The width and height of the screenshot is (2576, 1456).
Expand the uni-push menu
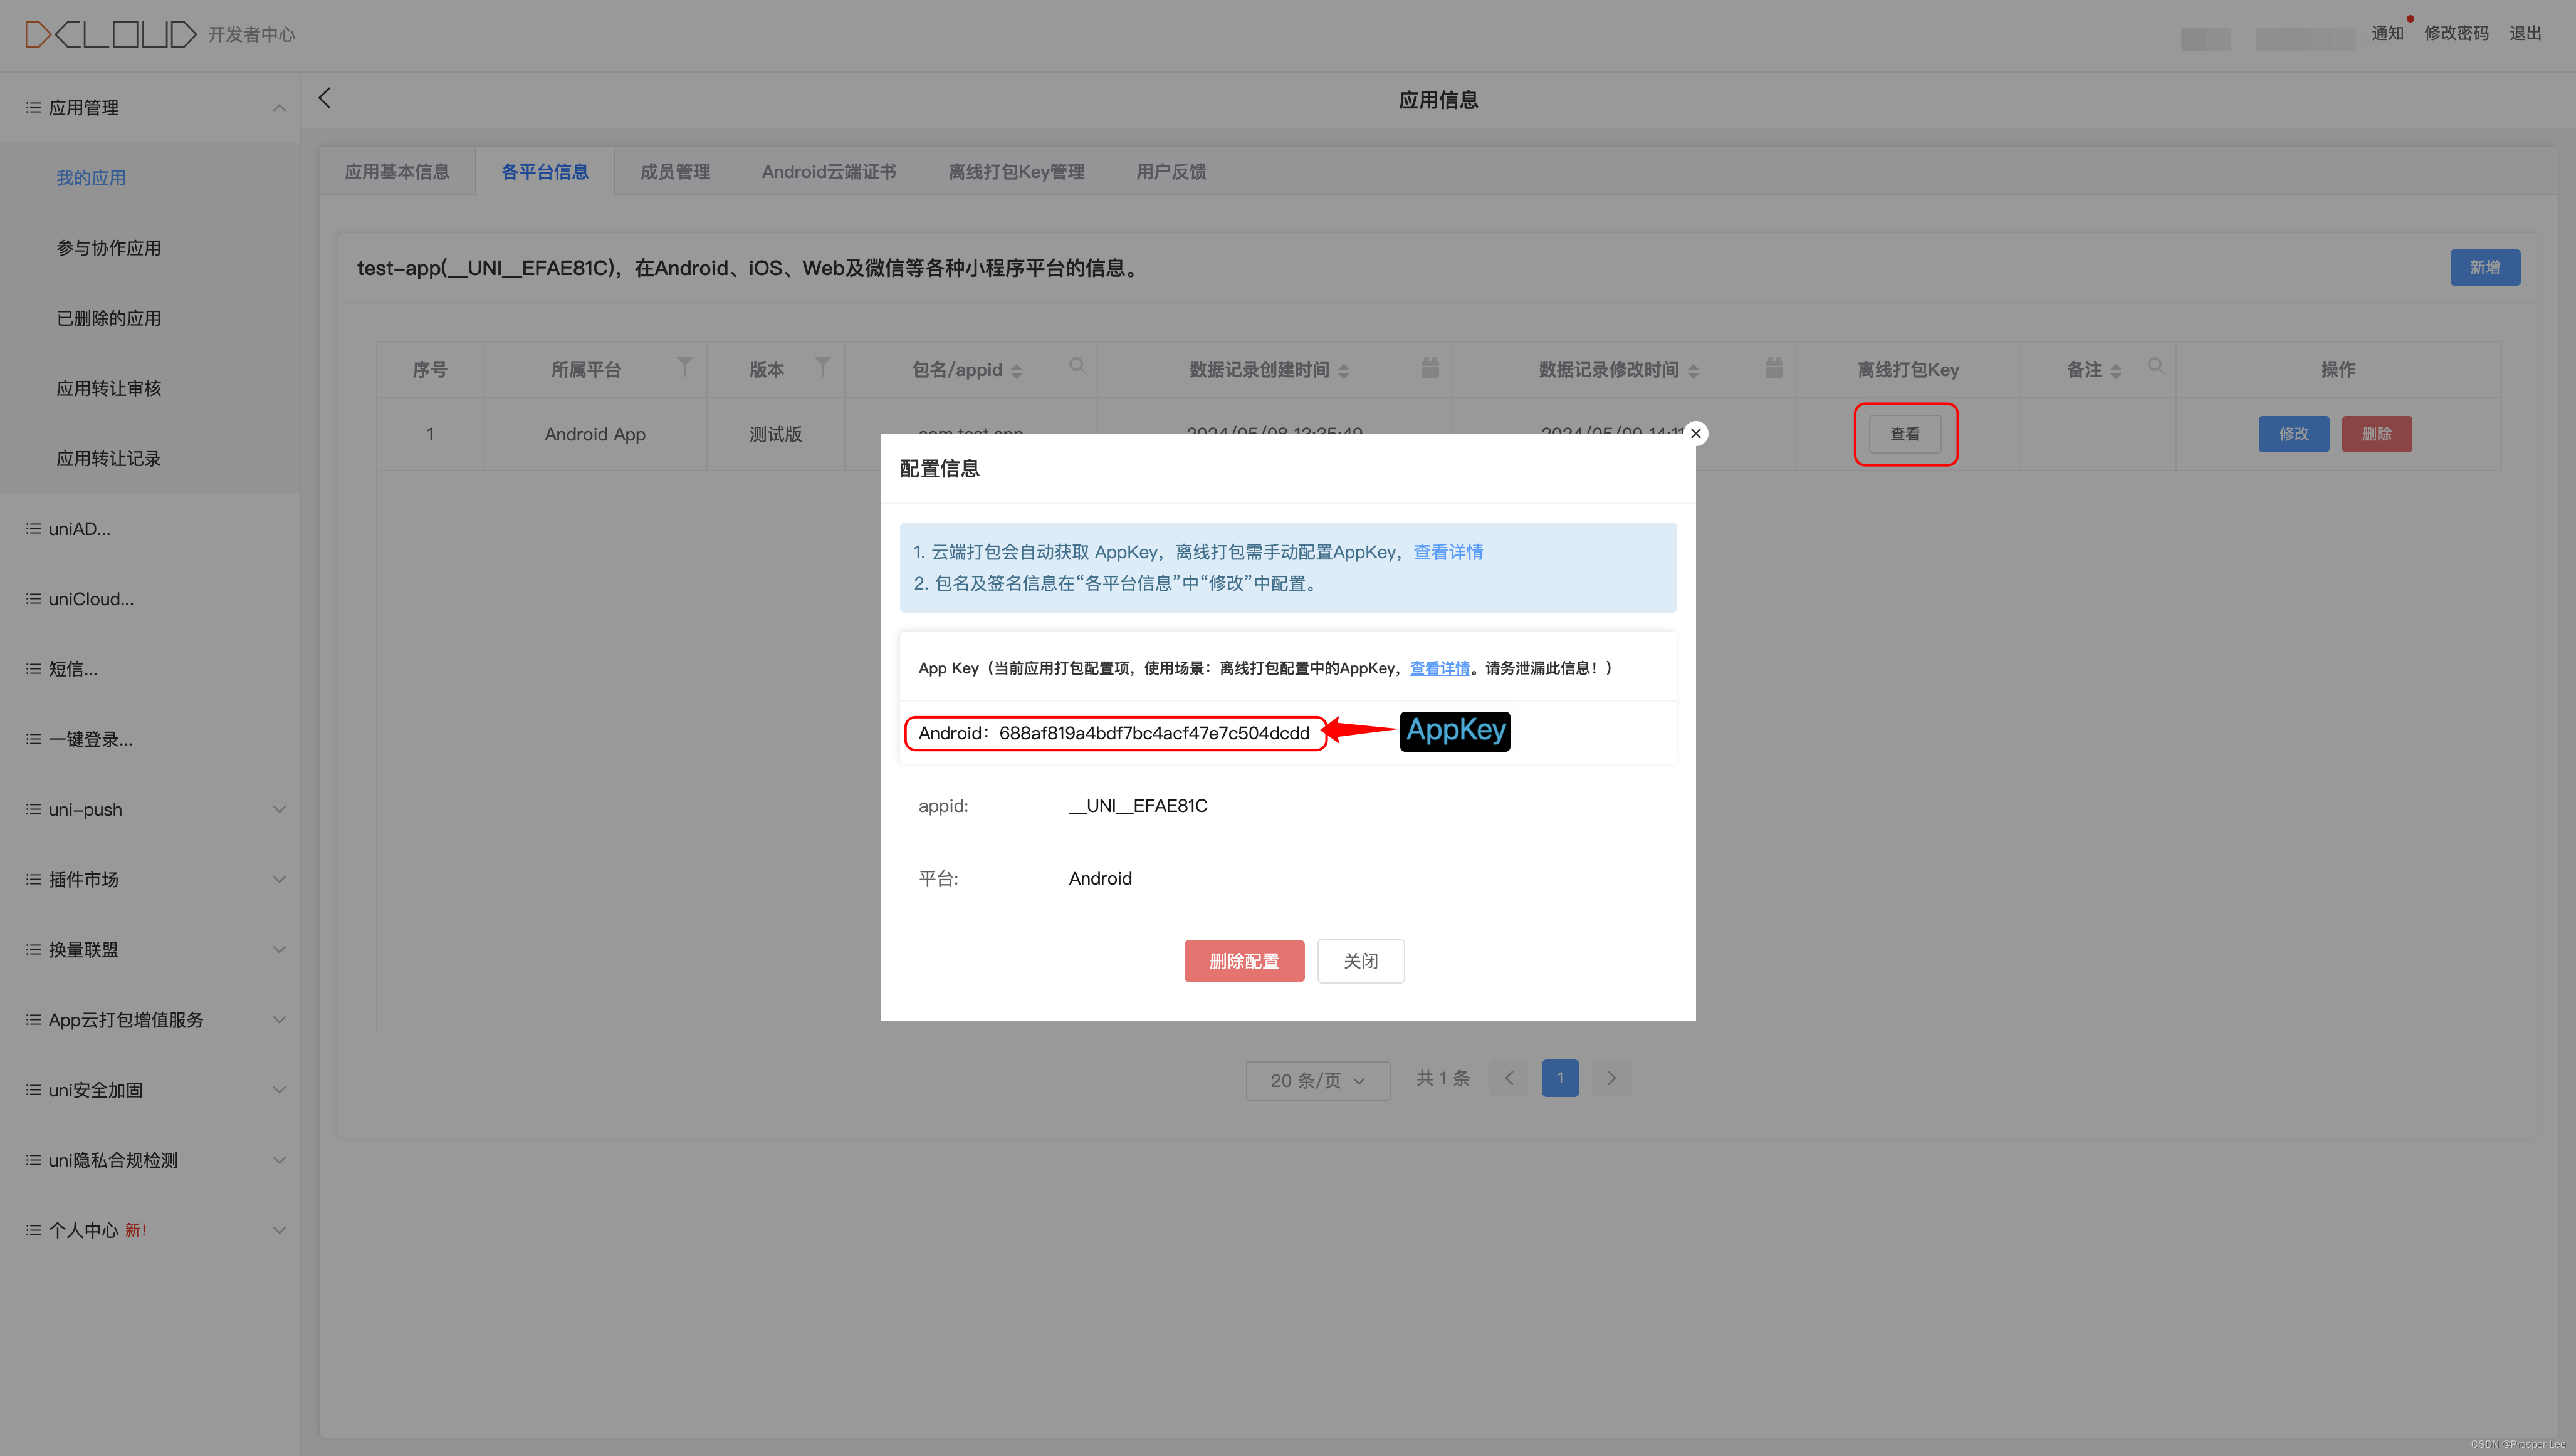[279, 809]
